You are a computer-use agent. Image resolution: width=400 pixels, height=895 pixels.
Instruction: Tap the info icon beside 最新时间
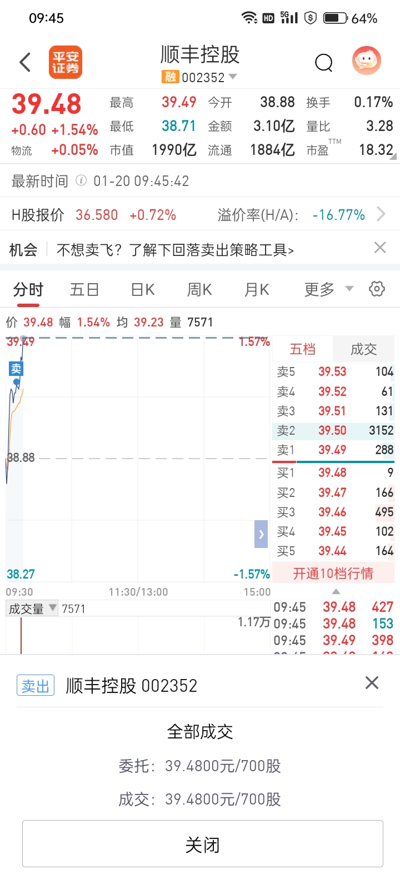pos(81,180)
